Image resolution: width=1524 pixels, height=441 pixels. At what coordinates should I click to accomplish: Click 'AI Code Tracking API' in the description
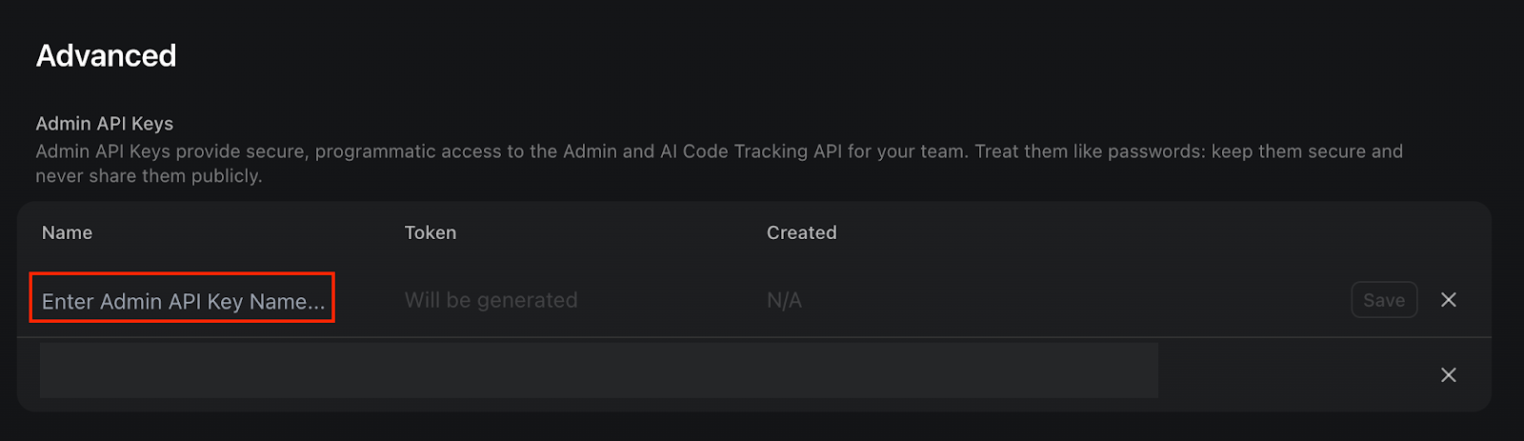[751, 151]
